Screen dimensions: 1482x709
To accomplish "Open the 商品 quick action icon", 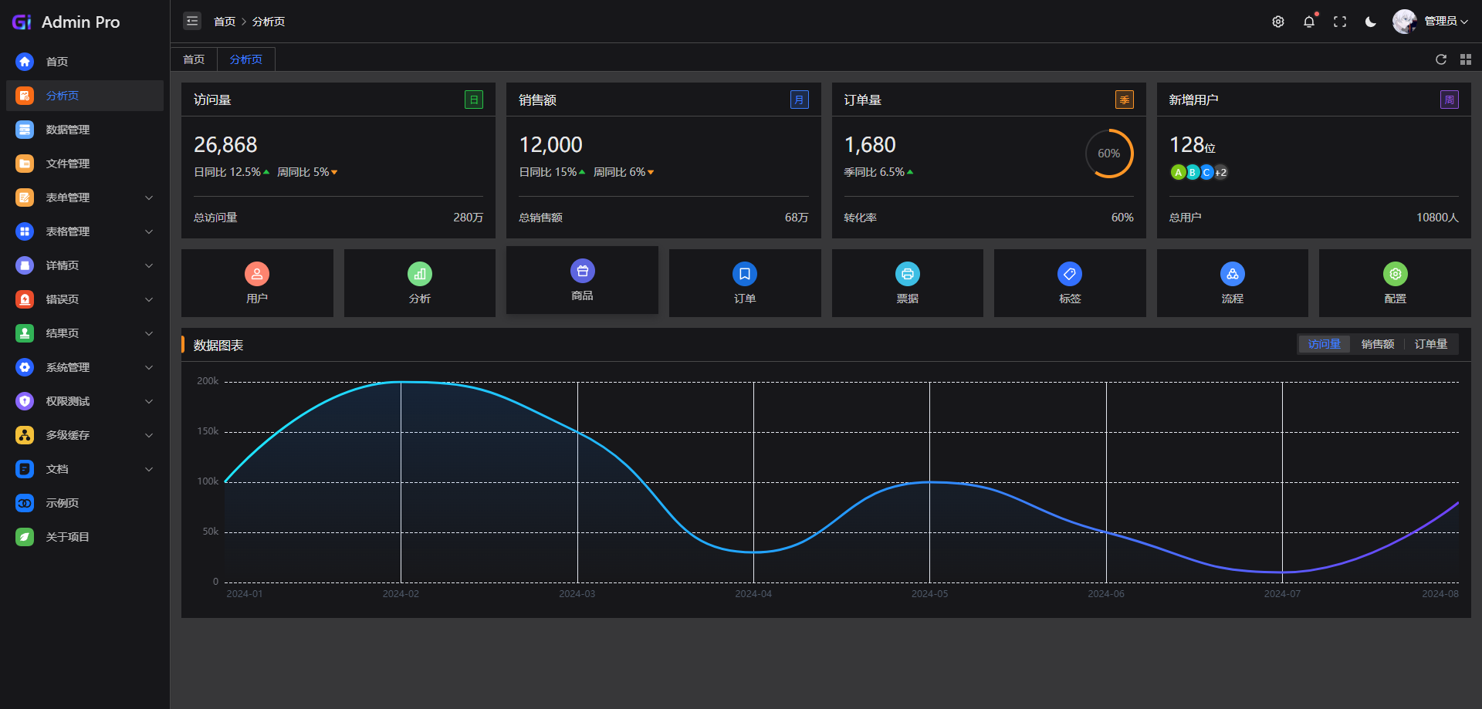I will 582,272.
